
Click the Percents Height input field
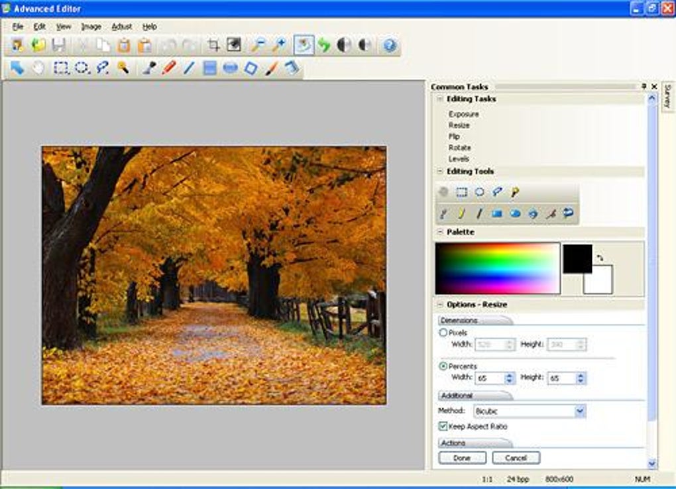pos(561,378)
